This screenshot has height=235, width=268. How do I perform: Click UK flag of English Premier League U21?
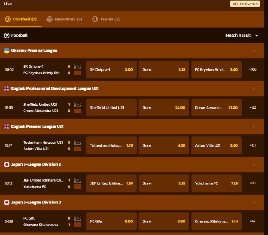[x=6, y=126]
